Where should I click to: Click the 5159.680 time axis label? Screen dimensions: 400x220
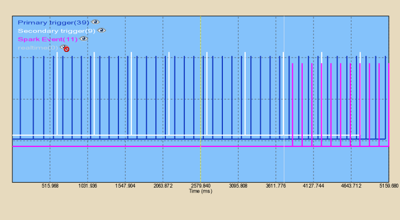tap(389, 186)
